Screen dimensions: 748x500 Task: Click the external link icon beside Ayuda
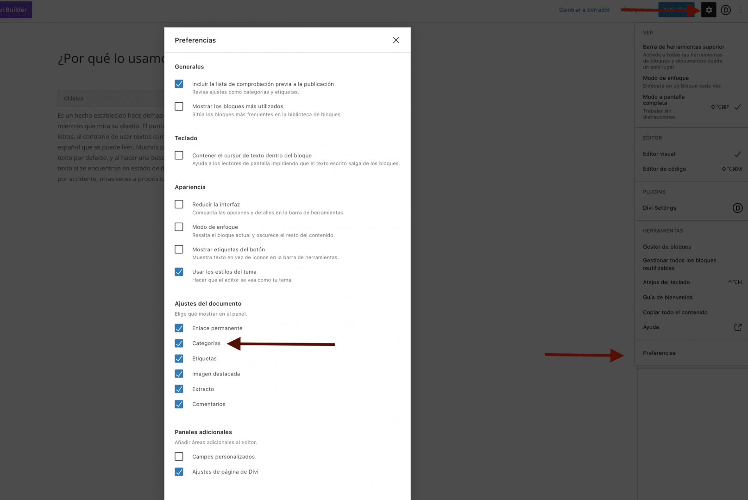click(738, 327)
